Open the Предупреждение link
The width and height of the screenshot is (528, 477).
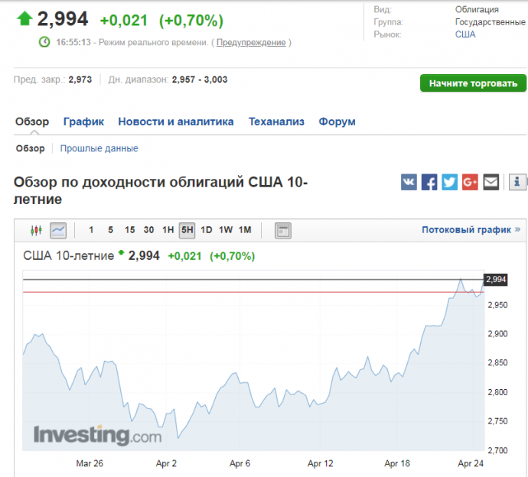click(251, 42)
